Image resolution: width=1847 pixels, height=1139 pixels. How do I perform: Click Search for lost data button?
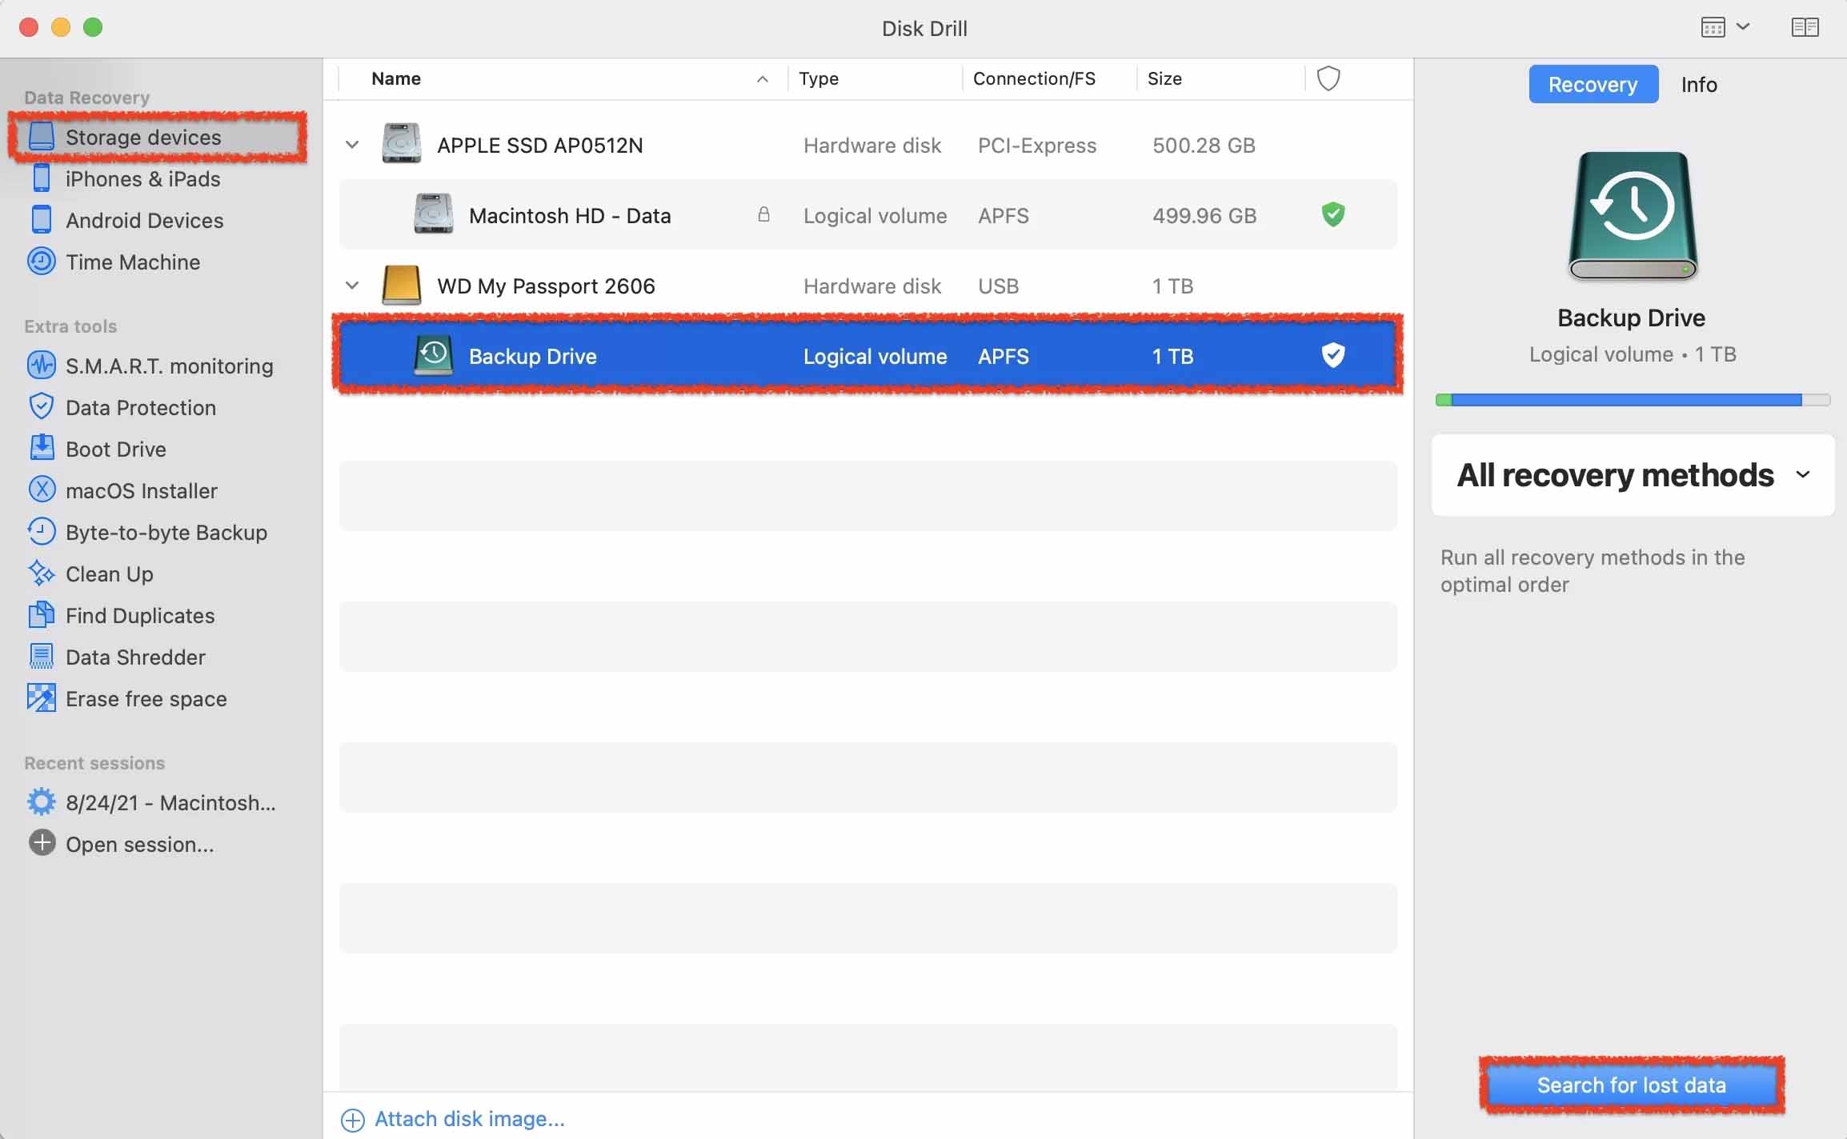(x=1631, y=1085)
